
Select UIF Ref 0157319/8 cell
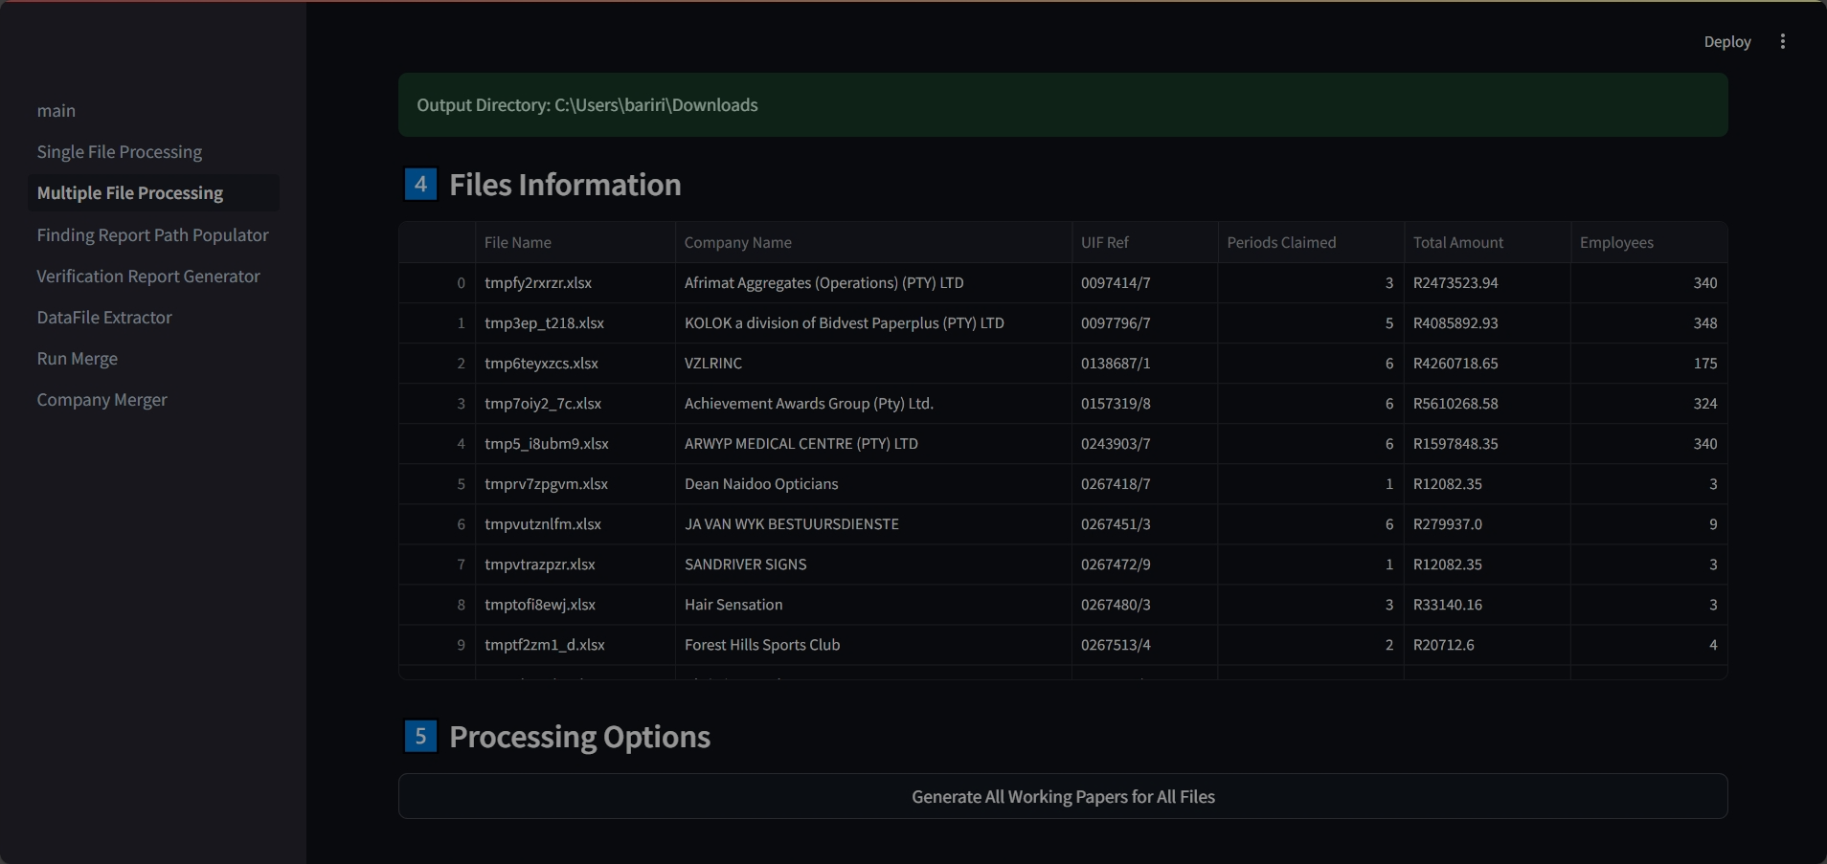tap(1144, 404)
